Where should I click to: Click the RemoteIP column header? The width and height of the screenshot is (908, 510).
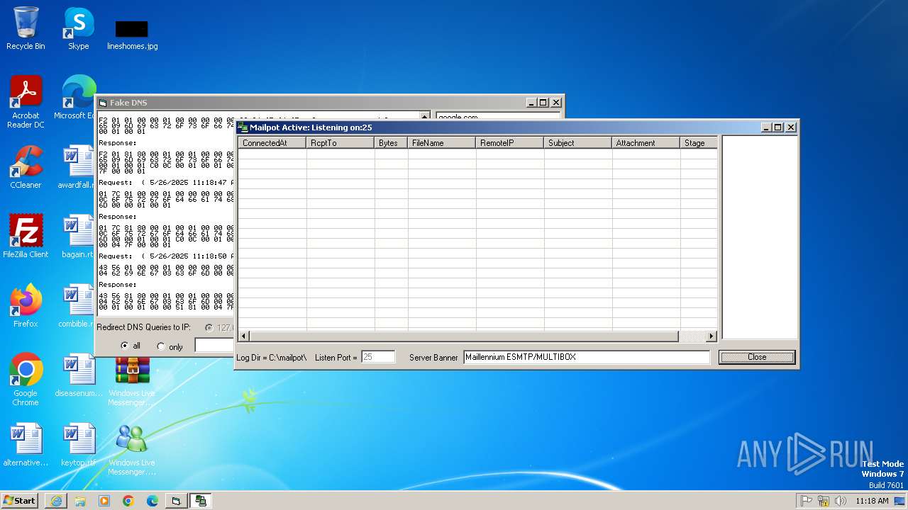click(x=510, y=142)
